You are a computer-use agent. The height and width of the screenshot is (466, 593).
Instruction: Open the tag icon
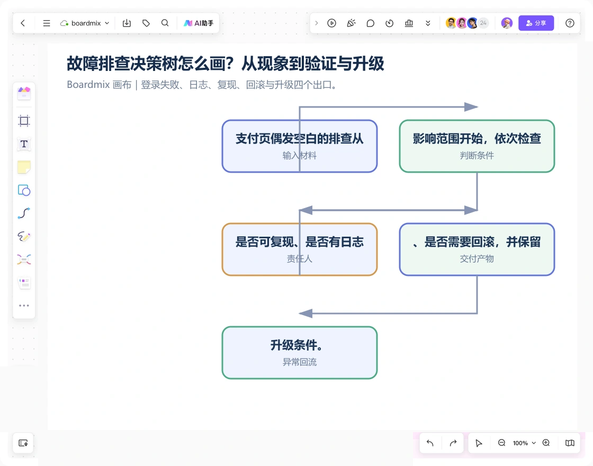(x=146, y=23)
